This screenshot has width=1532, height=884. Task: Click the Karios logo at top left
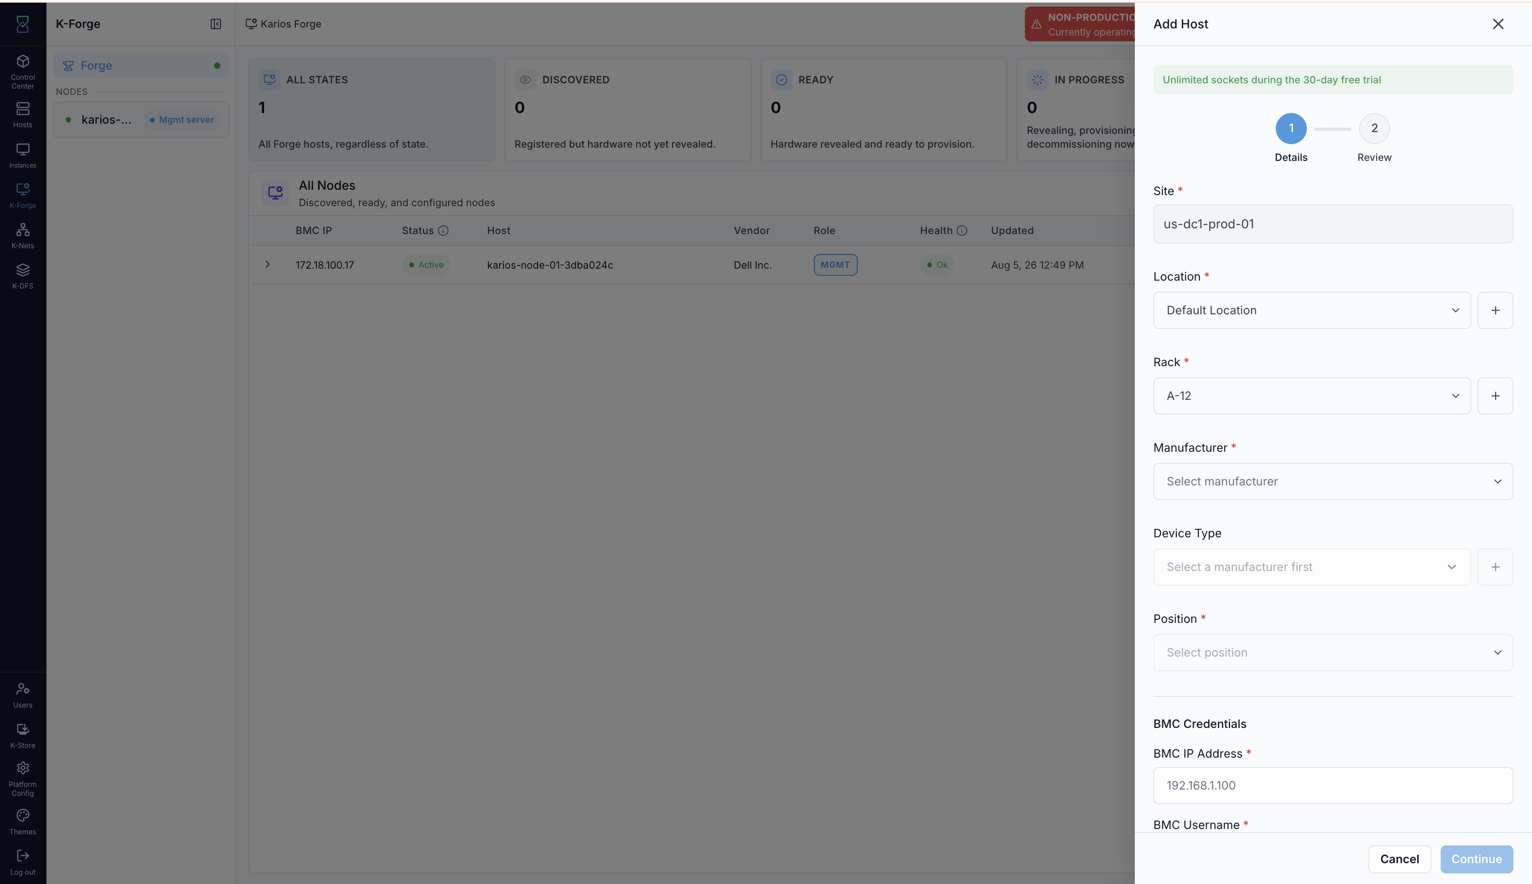[23, 23]
